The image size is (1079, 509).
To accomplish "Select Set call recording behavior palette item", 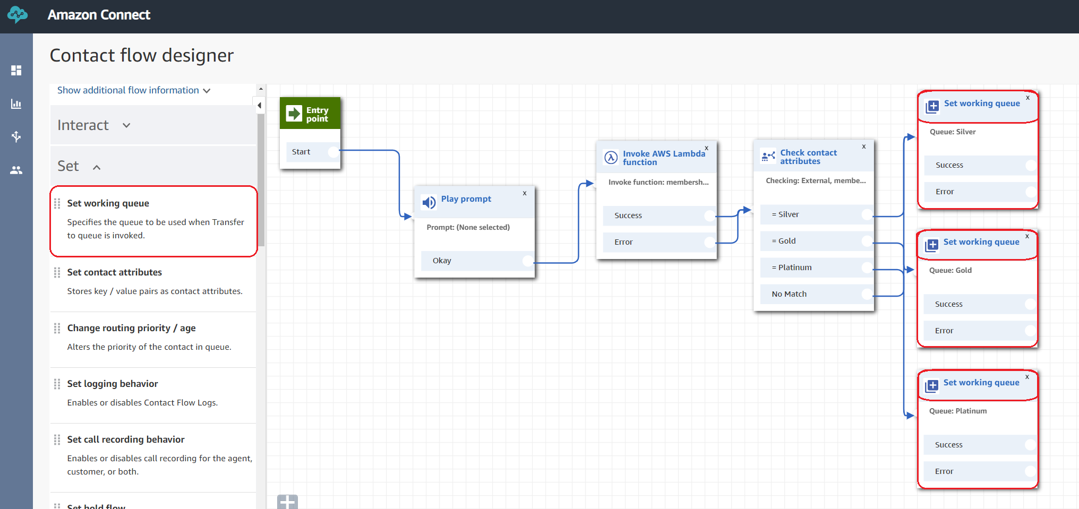I will [x=153, y=458].
